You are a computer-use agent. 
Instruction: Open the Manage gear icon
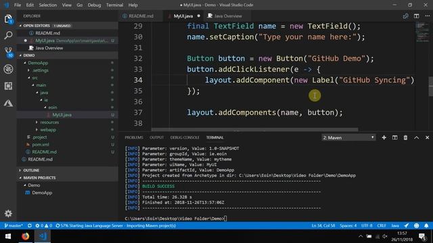[8, 213]
